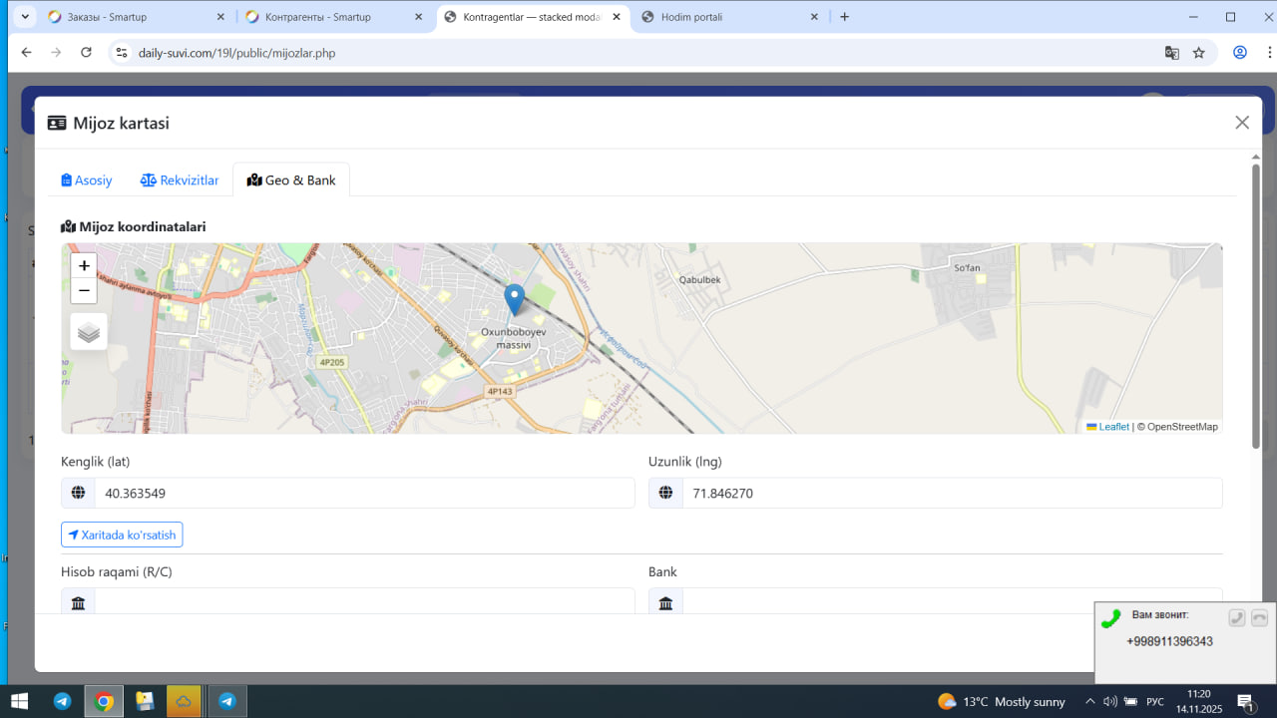Expand the browser tab search dropdown

(x=24, y=17)
